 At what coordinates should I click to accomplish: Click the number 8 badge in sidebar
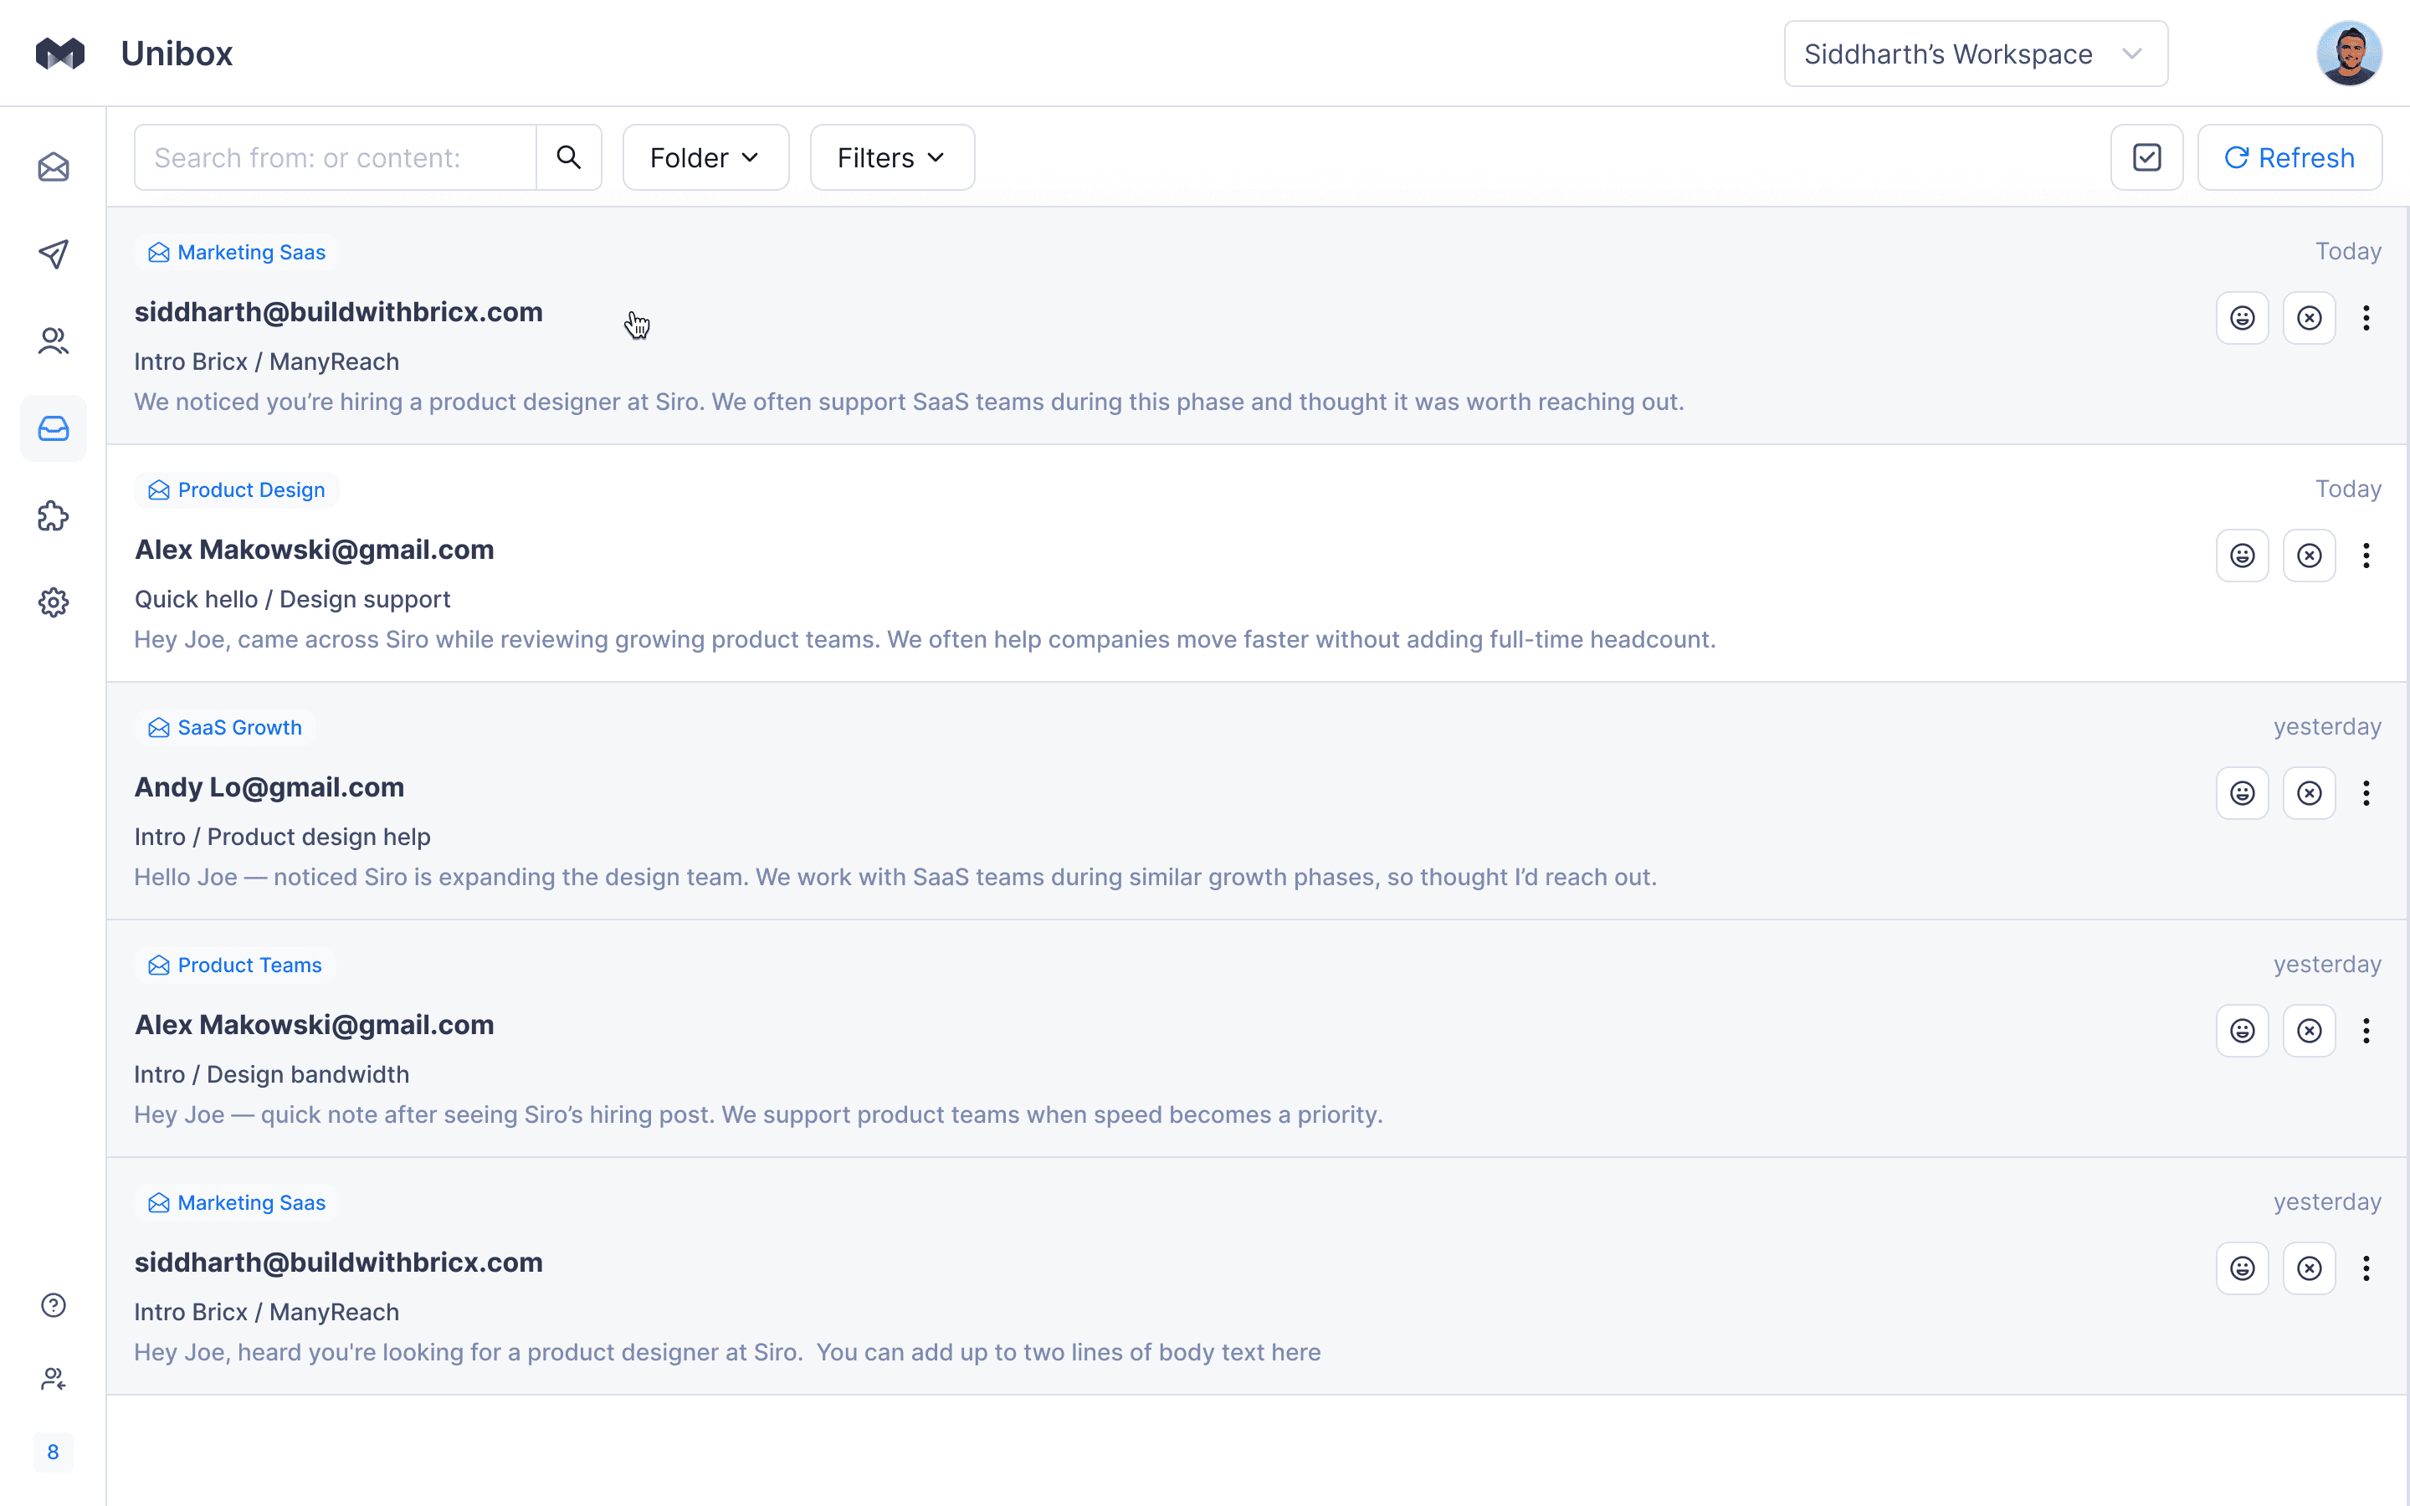click(54, 1452)
